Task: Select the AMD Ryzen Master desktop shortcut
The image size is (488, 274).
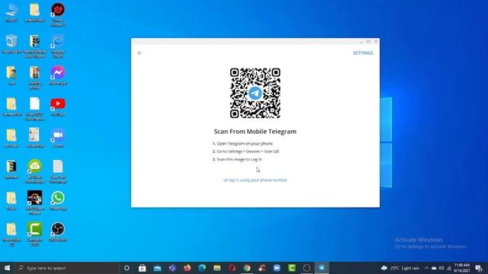Action: [34, 202]
